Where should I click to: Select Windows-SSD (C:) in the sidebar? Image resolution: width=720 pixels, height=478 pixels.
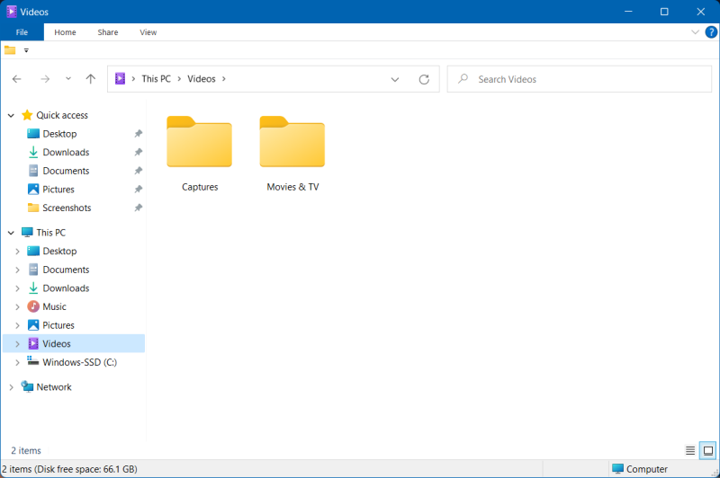pyautogui.click(x=79, y=362)
